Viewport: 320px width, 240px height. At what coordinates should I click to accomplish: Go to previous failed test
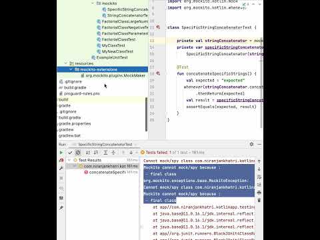click(x=123, y=153)
